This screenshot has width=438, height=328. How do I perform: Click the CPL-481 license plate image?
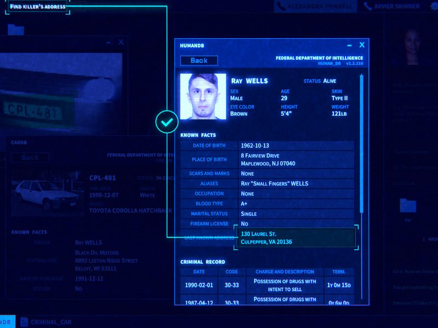coord(33,112)
